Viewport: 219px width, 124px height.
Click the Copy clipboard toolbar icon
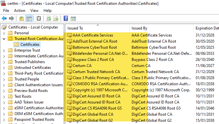[39, 19]
